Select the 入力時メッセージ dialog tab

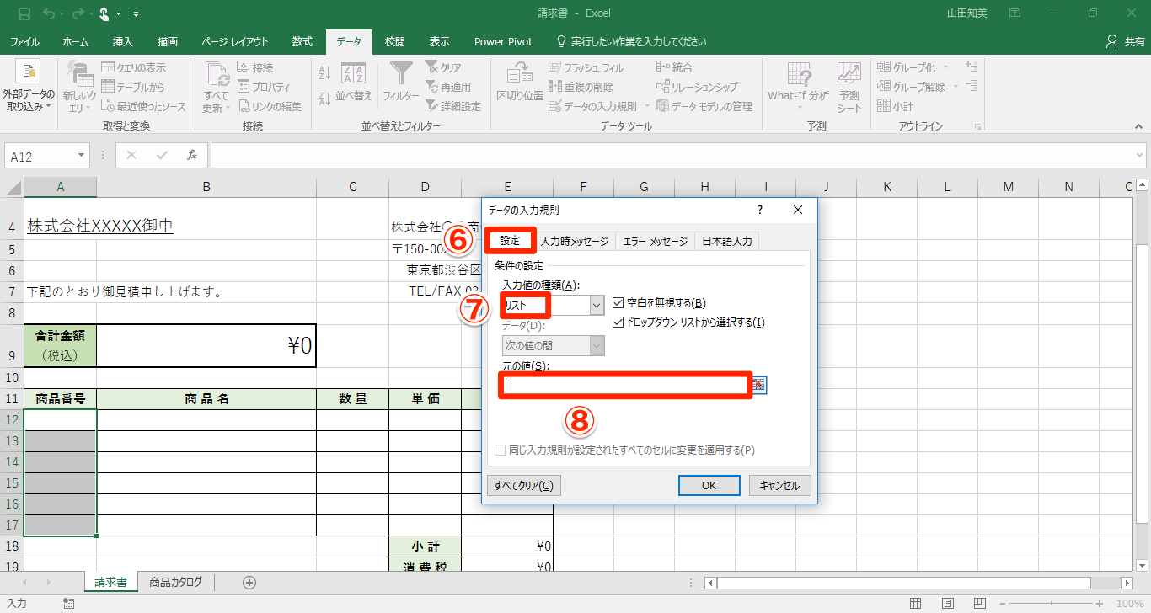(575, 241)
